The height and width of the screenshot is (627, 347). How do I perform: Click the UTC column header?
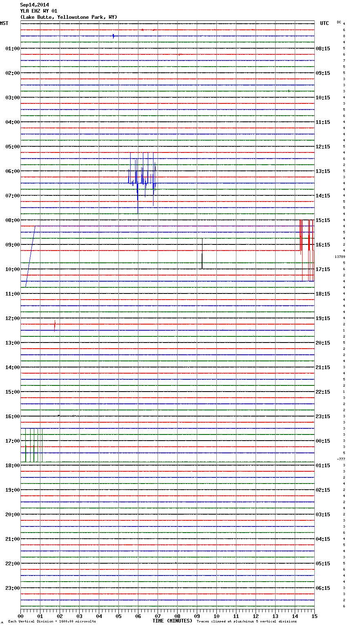pyautogui.click(x=325, y=23)
